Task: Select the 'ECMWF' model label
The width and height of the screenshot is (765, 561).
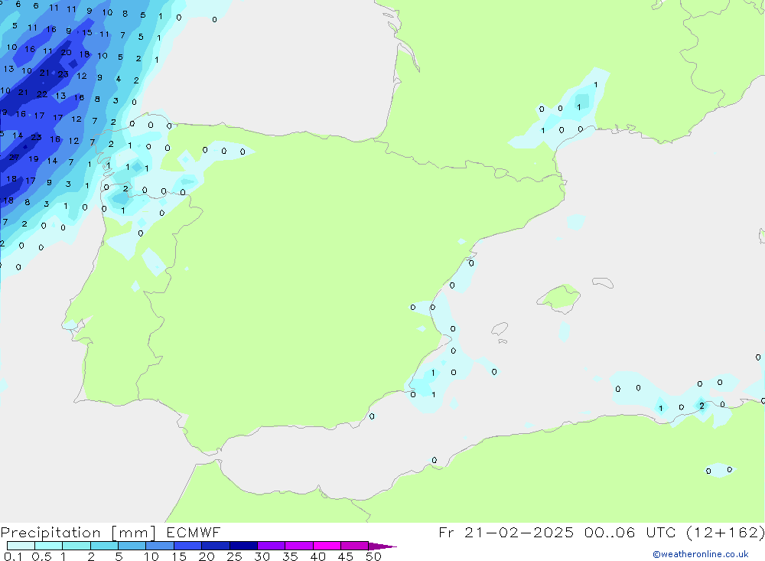Action: pos(194,532)
